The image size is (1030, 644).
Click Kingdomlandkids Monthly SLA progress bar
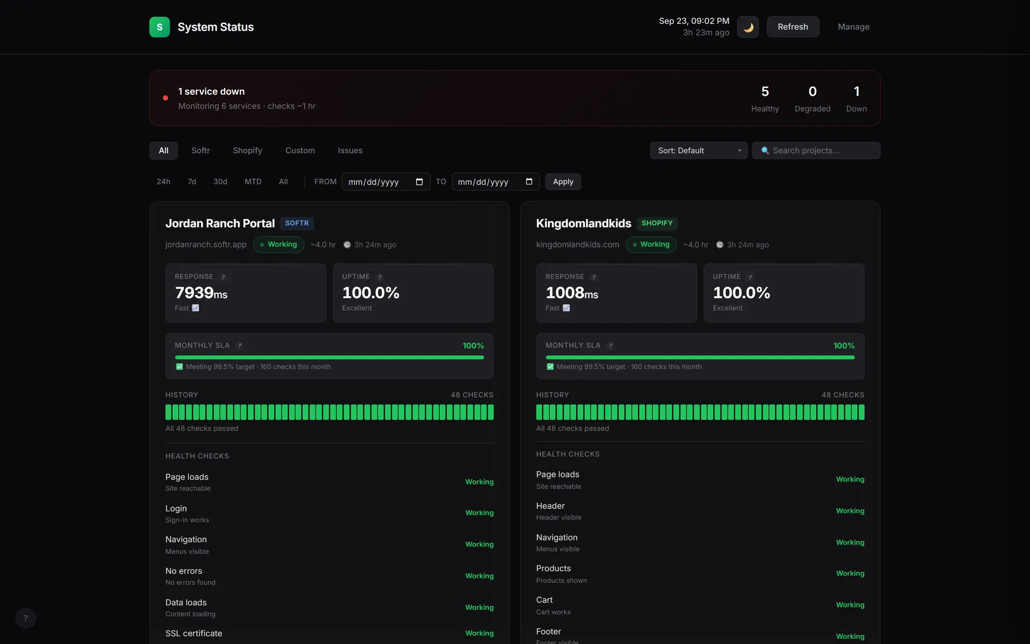[x=700, y=357]
